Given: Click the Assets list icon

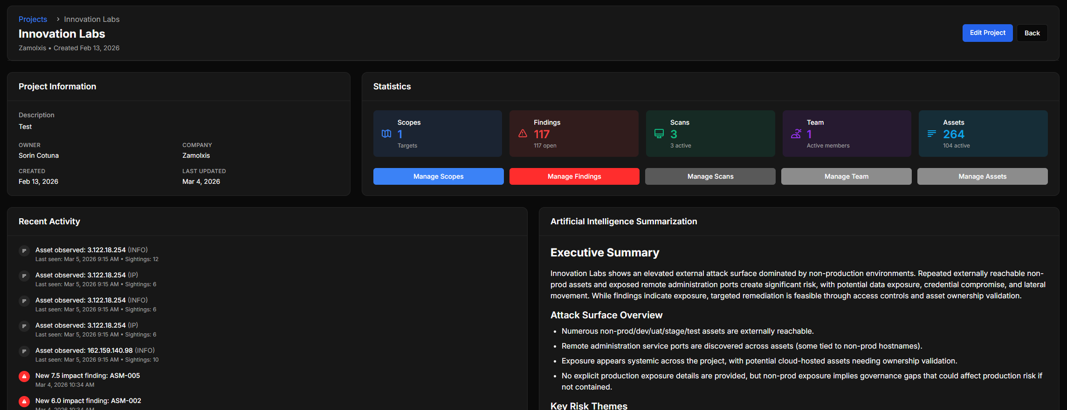Looking at the screenshot, I should (932, 134).
